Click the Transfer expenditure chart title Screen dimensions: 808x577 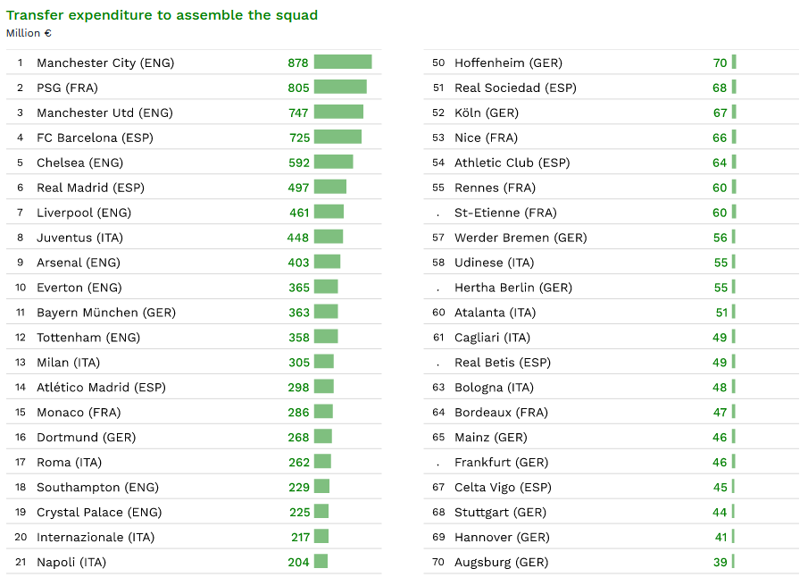pos(162,15)
